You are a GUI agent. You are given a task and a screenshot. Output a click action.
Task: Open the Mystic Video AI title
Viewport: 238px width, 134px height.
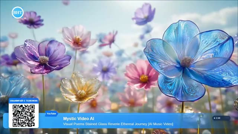coord(78,119)
